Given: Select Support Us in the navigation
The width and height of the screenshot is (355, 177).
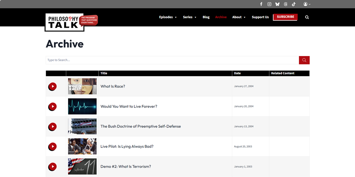Looking at the screenshot, I should pos(260,17).
